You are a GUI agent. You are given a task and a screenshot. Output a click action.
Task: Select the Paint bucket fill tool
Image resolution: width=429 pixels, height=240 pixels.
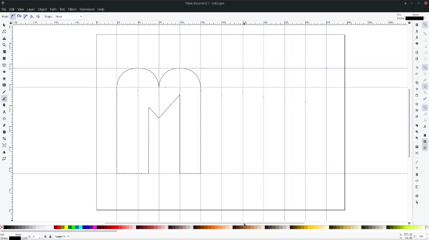4,132
